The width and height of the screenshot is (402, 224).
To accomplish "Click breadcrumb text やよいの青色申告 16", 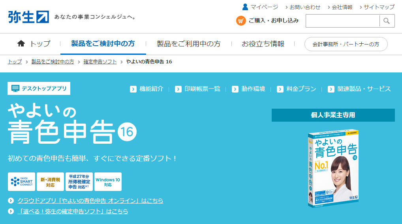I will point(149,62).
